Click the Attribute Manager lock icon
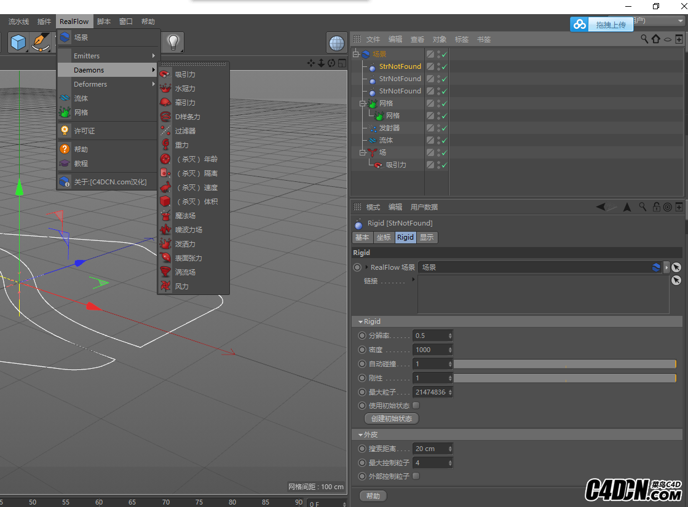Viewport: 688px width, 507px height. (x=657, y=206)
